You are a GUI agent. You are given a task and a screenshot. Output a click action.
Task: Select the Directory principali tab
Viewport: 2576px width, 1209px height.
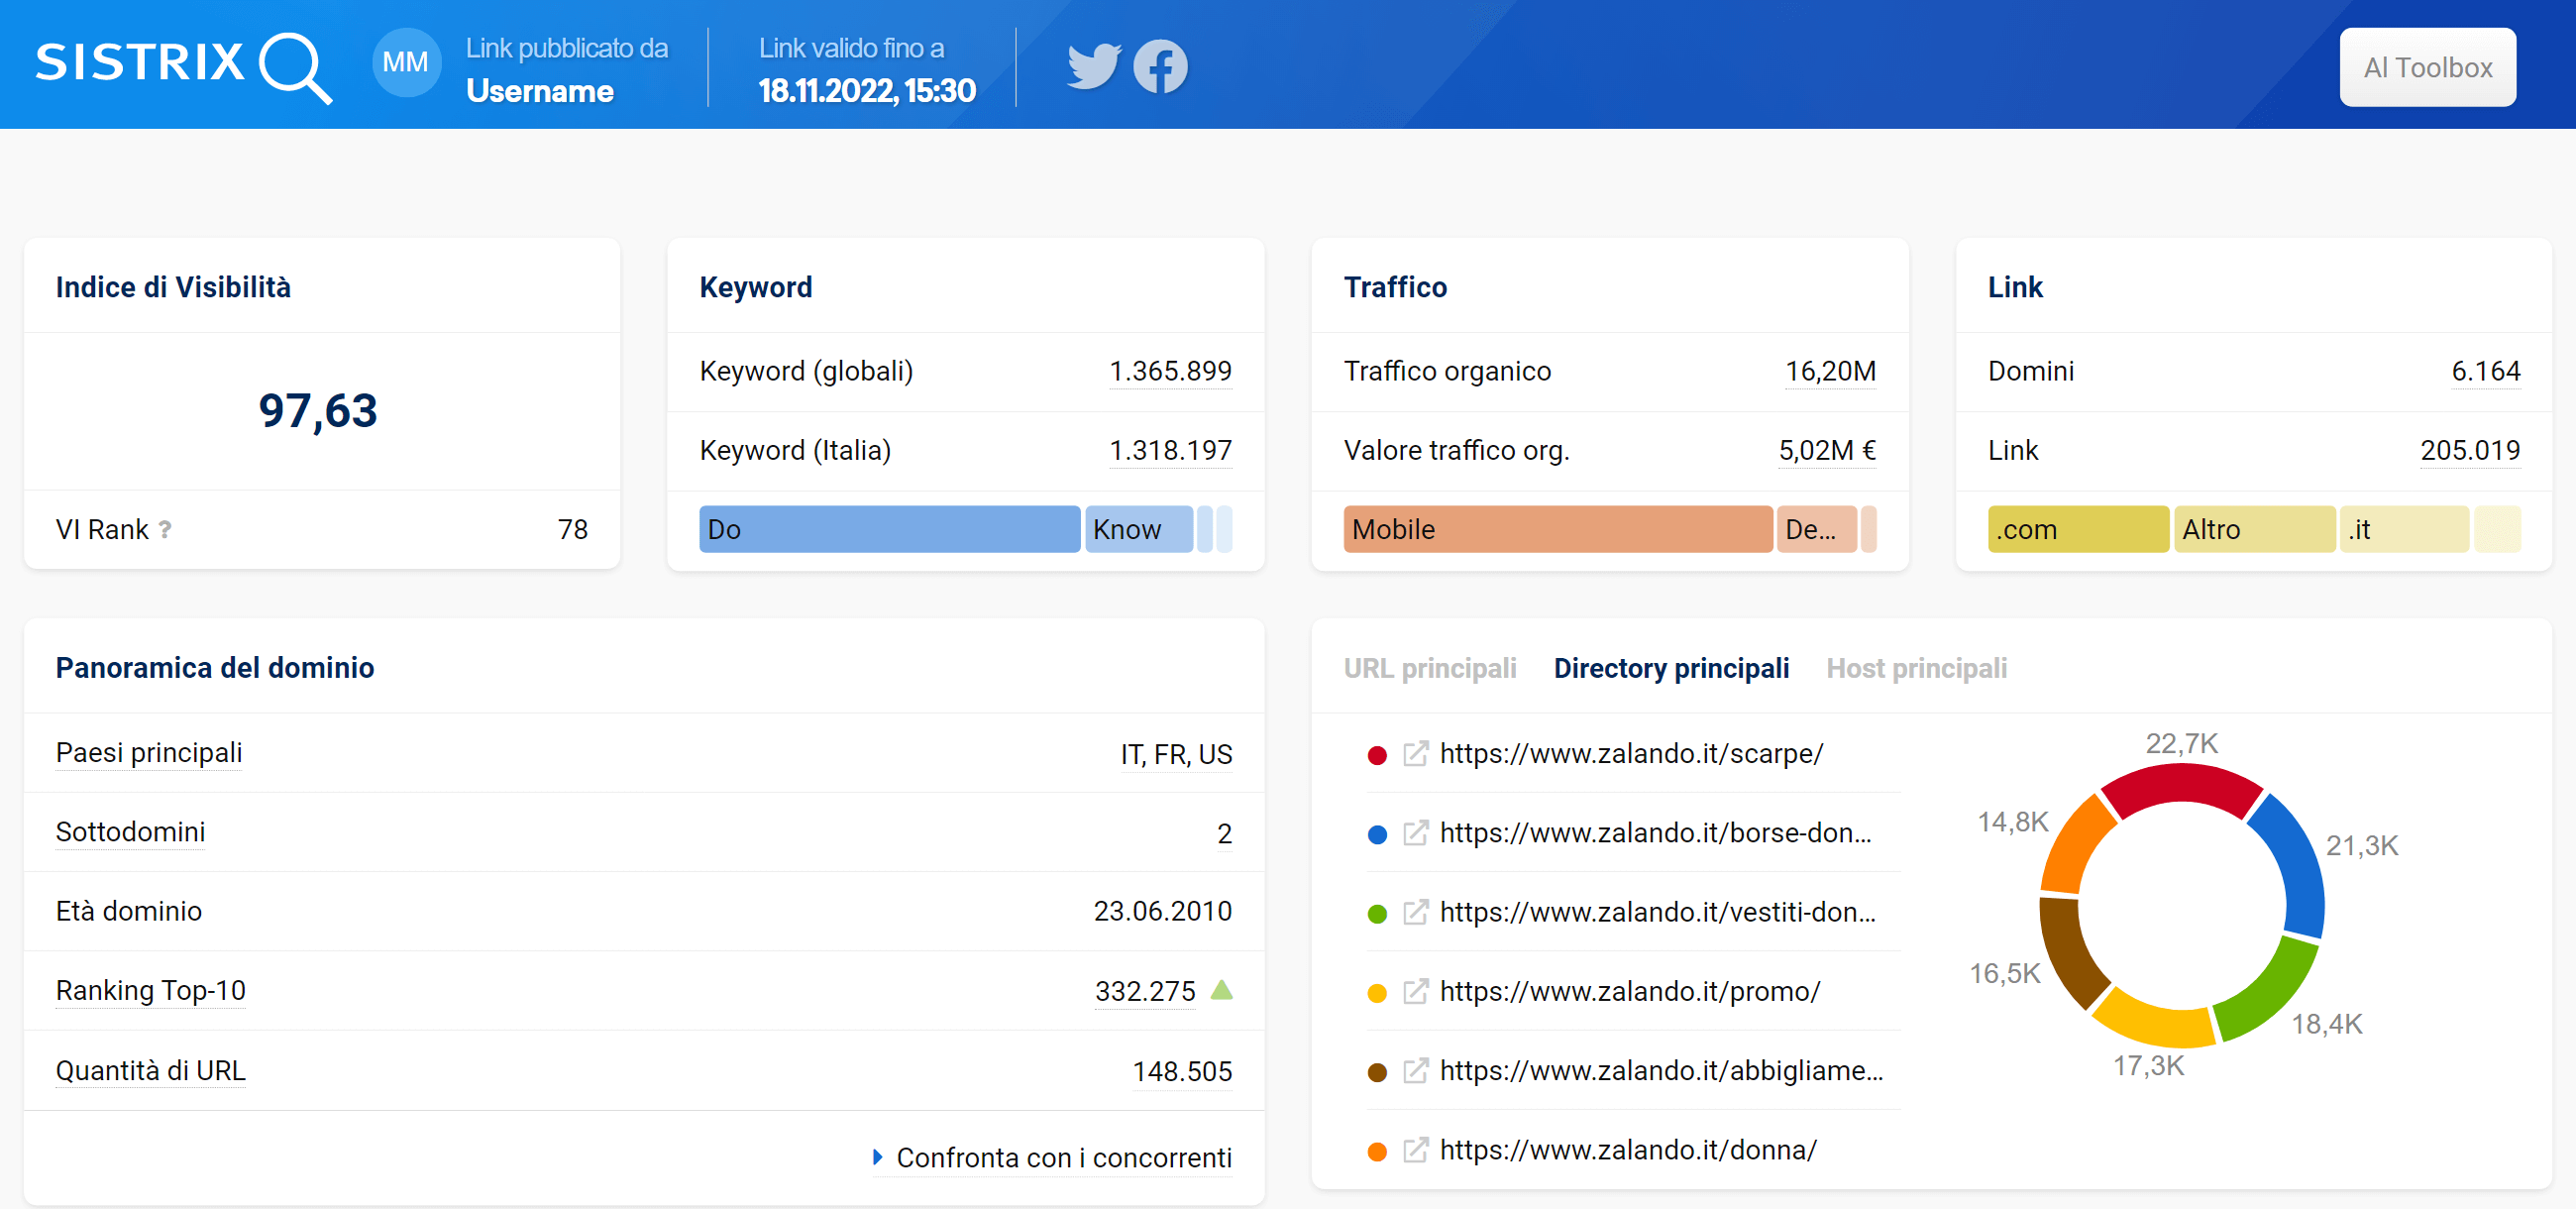coord(1671,668)
